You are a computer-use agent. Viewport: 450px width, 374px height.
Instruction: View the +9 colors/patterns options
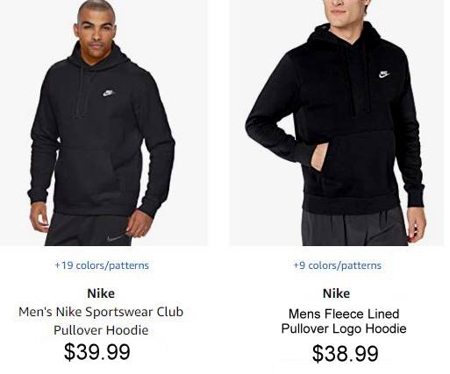tap(337, 265)
